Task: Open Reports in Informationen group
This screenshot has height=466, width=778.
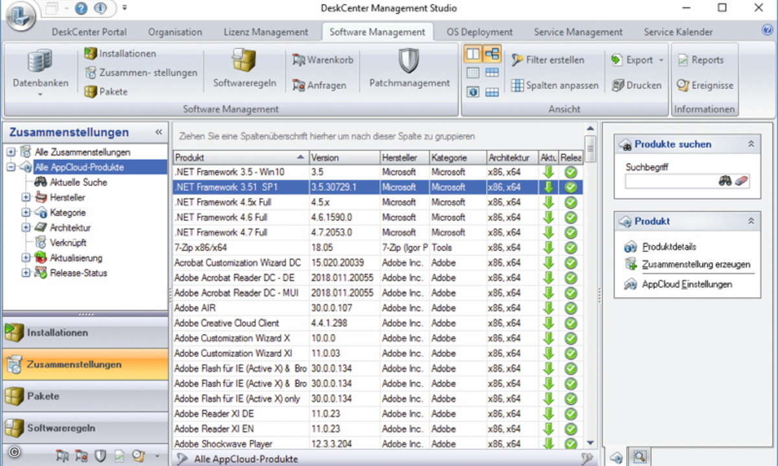Action: (x=700, y=60)
